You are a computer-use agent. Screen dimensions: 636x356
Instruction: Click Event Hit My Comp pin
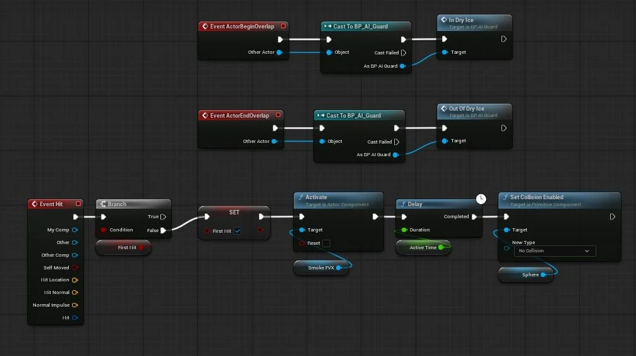[x=75, y=230]
